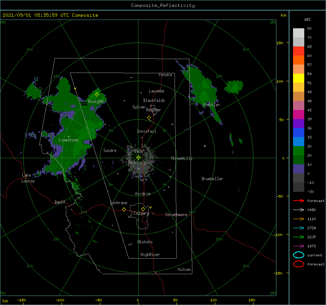Click the ThreeHills label

tap(181, 158)
